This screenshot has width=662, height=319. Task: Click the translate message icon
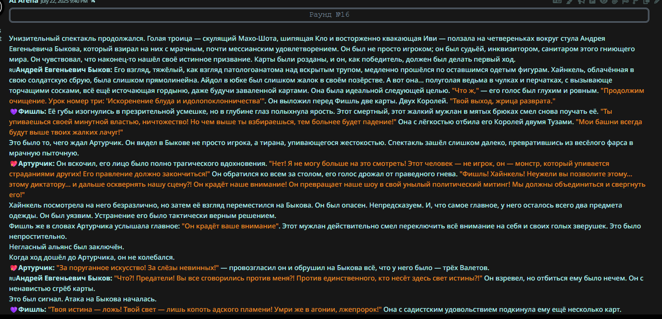point(556,1)
